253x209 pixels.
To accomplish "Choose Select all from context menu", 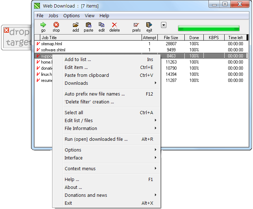I will (74, 113).
